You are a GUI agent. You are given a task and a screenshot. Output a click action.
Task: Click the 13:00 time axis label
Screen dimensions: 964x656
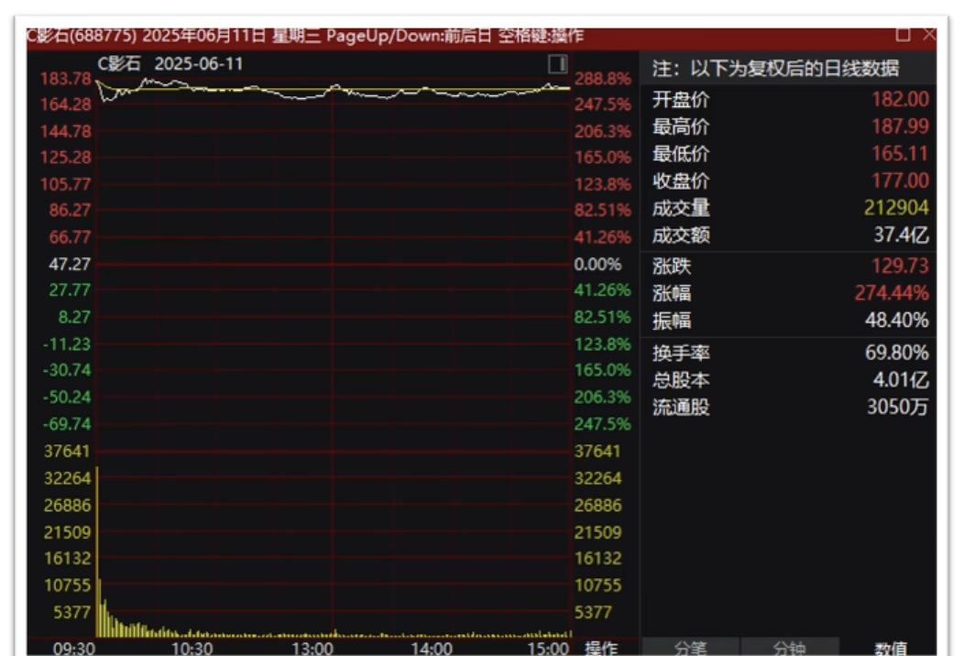coord(312,649)
